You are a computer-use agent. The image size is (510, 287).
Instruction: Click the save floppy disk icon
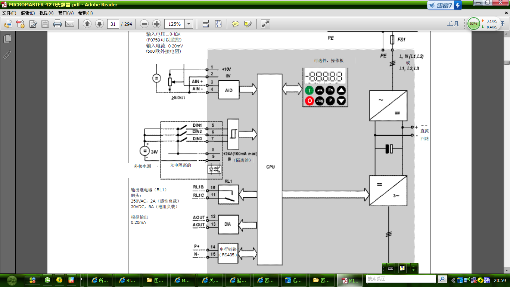[x=45, y=24]
